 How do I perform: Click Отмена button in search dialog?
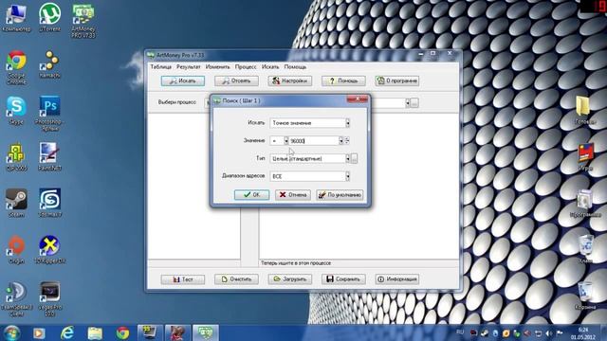(293, 195)
